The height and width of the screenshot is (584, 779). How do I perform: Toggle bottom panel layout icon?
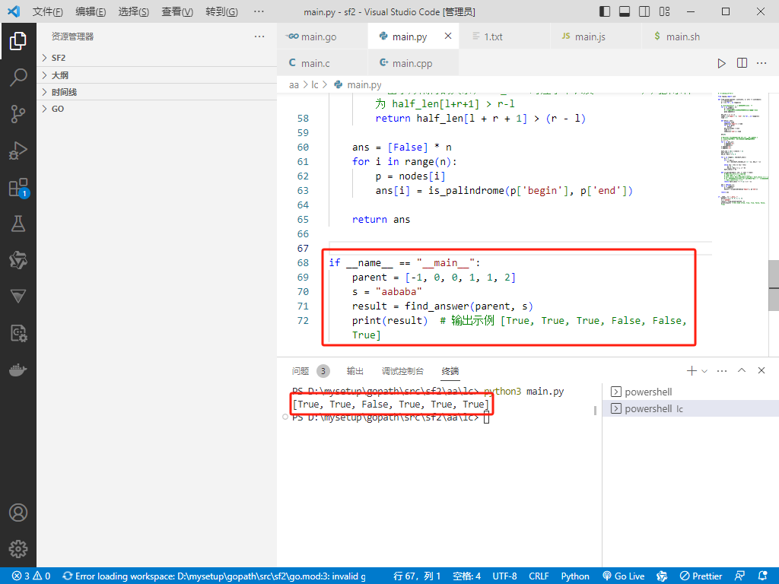[625, 11]
